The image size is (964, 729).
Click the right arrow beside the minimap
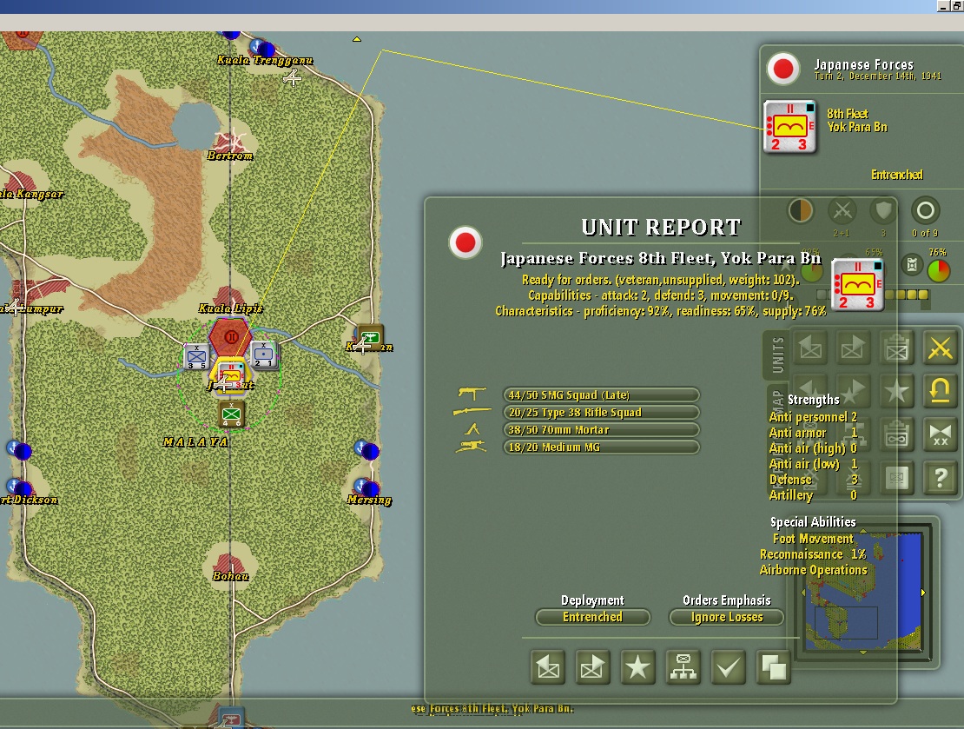(923, 593)
